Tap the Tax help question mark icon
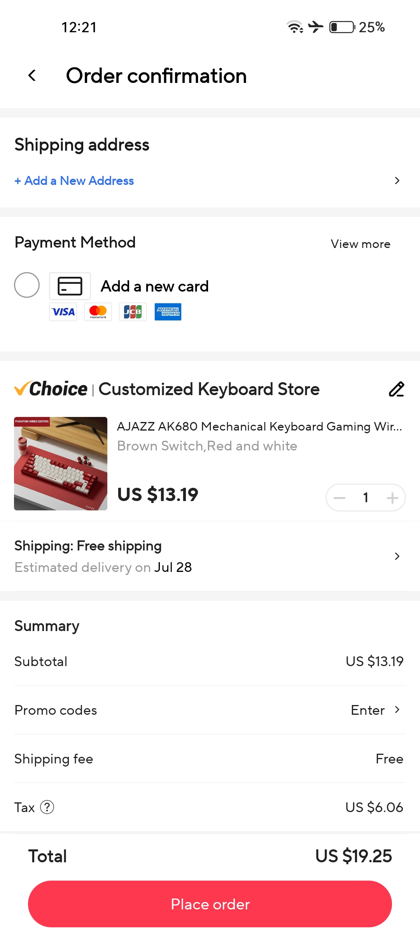The height and width of the screenshot is (939, 420). 47,807
